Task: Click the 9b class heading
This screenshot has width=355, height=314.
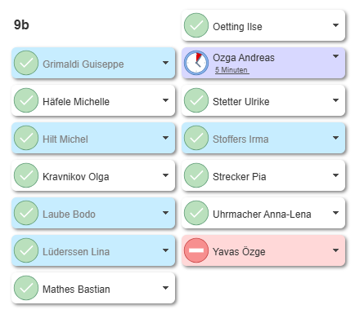Action: [x=21, y=24]
